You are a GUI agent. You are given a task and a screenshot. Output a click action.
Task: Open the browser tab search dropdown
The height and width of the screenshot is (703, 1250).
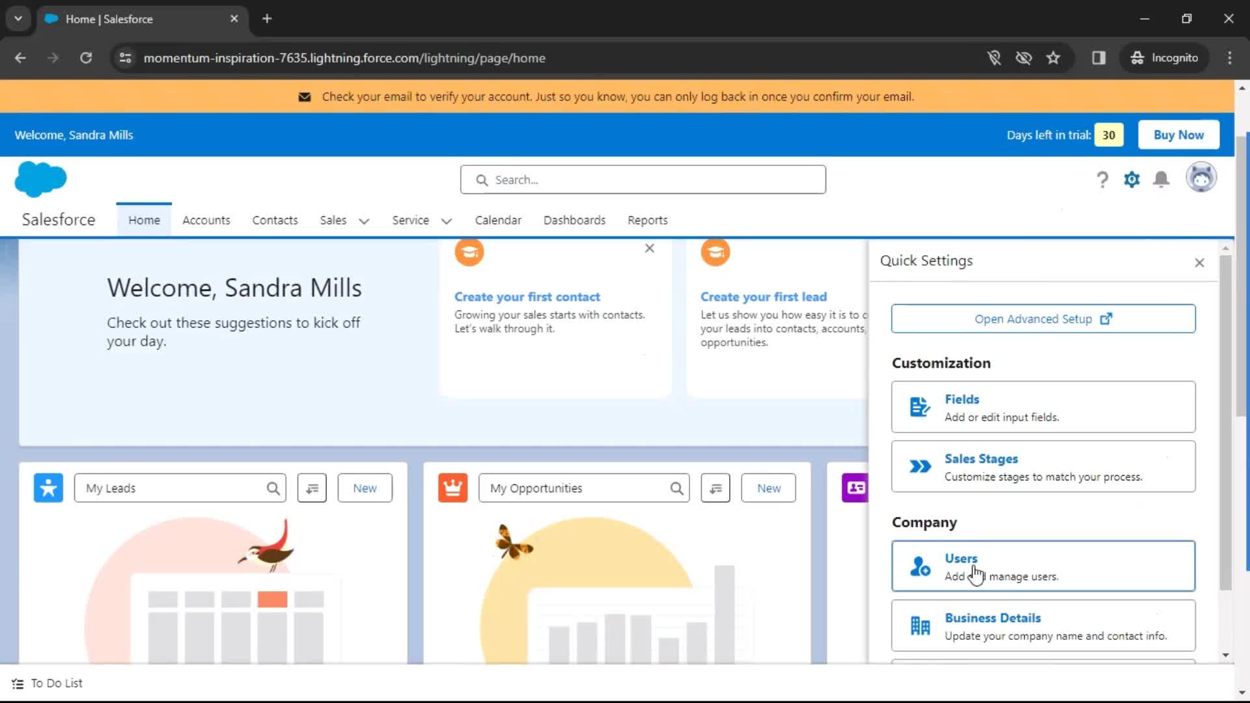pos(18,18)
